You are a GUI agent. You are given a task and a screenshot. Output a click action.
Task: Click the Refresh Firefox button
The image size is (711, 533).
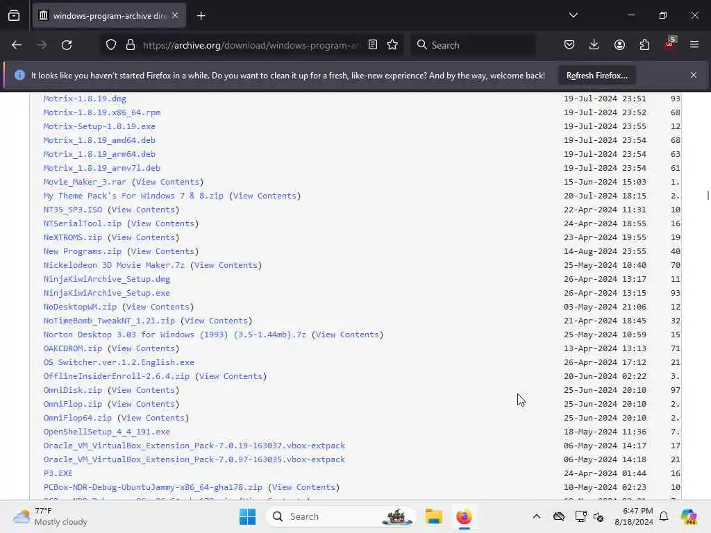pos(596,76)
